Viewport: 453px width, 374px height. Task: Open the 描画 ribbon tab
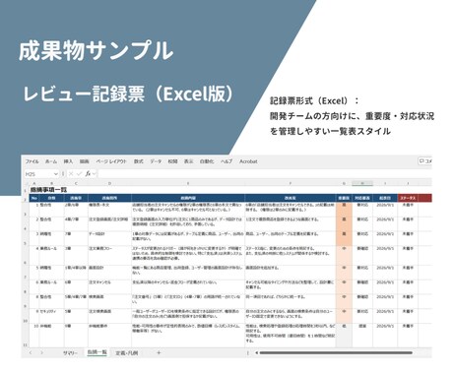(85, 161)
